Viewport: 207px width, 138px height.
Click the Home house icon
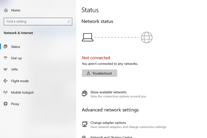pyautogui.click(x=6, y=10)
